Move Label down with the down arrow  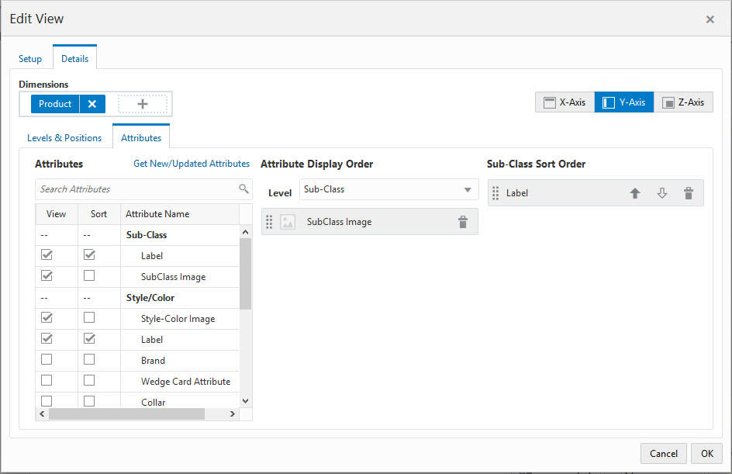(x=661, y=192)
